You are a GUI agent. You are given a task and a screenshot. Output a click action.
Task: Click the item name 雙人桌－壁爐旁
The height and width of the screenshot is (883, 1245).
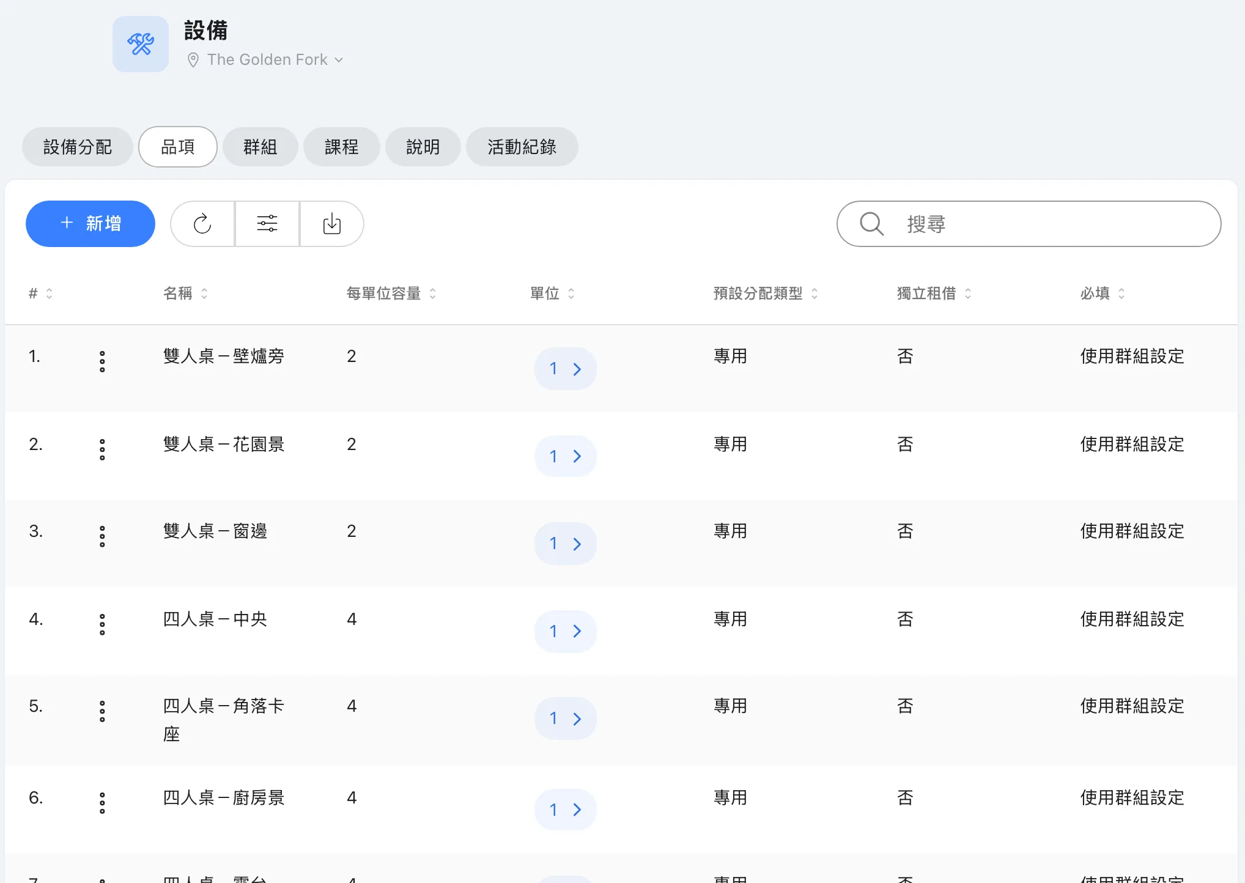[224, 357]
